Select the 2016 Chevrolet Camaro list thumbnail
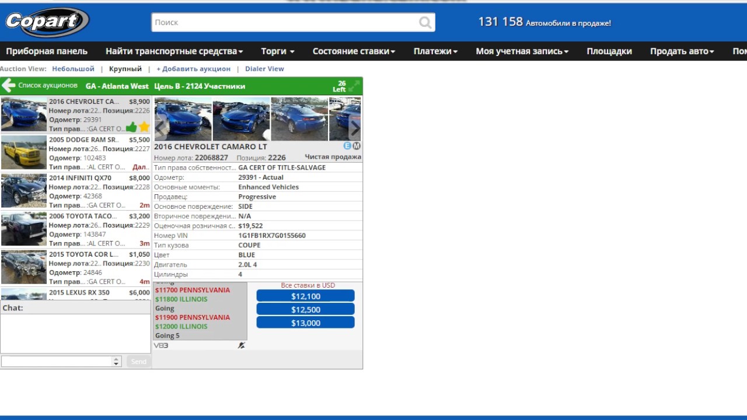 pos(24,114)
